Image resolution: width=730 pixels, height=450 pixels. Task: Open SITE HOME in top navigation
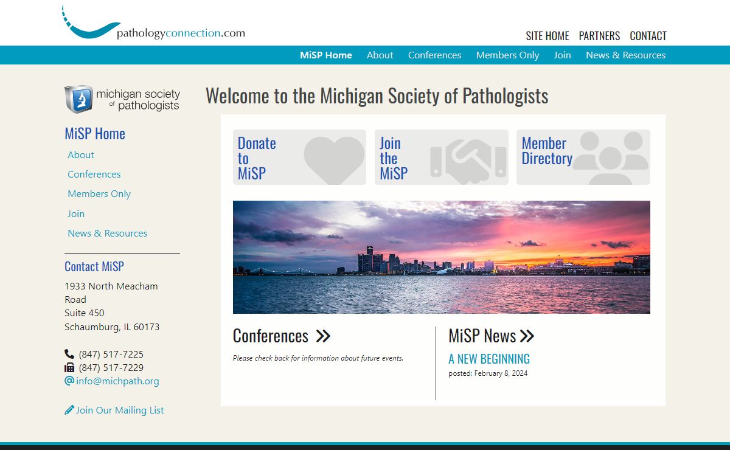point(547,36)
